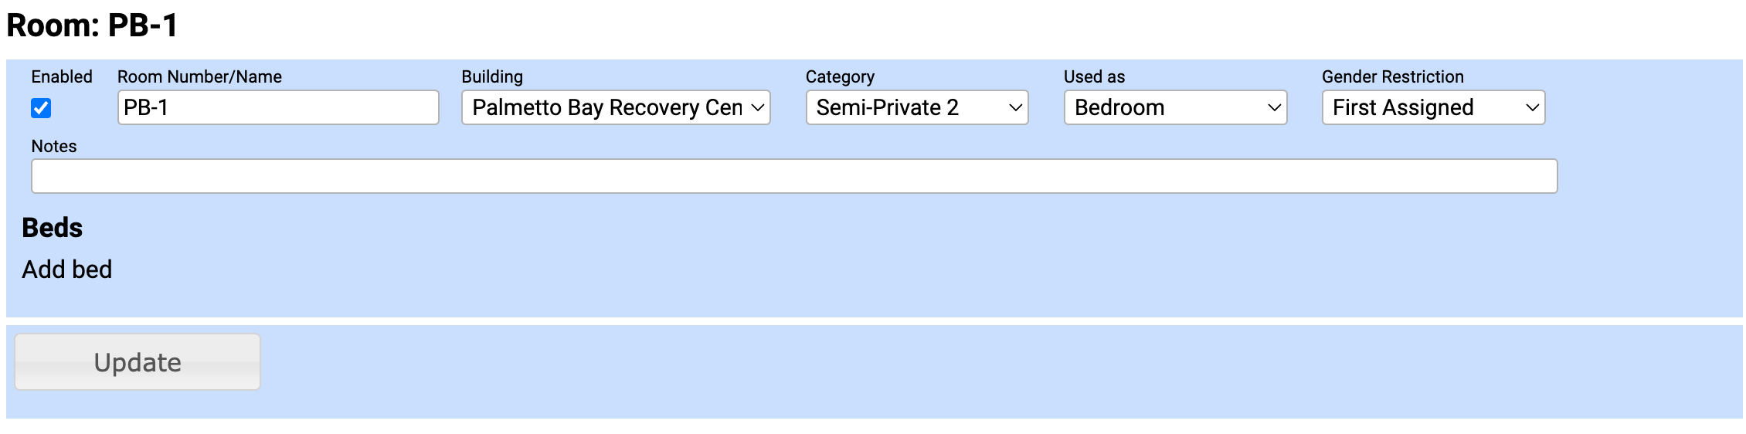Click the Building field label
The height and width of the screenshot is (434, 1746).
(492, 76)
